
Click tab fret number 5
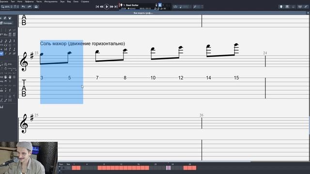(x=69, y=78)
